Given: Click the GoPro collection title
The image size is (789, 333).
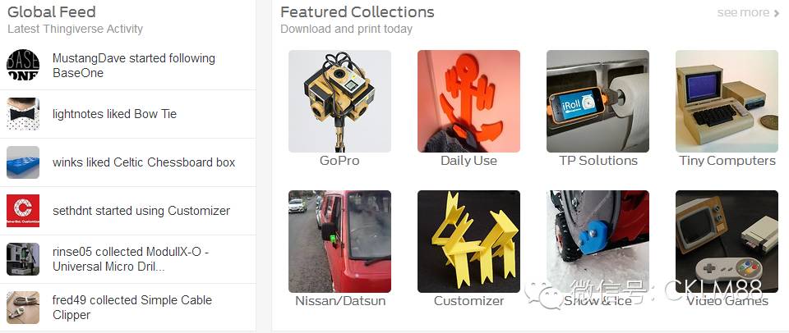Looking at the screenshot, I should pyautogui.click(x=339, y=161).
